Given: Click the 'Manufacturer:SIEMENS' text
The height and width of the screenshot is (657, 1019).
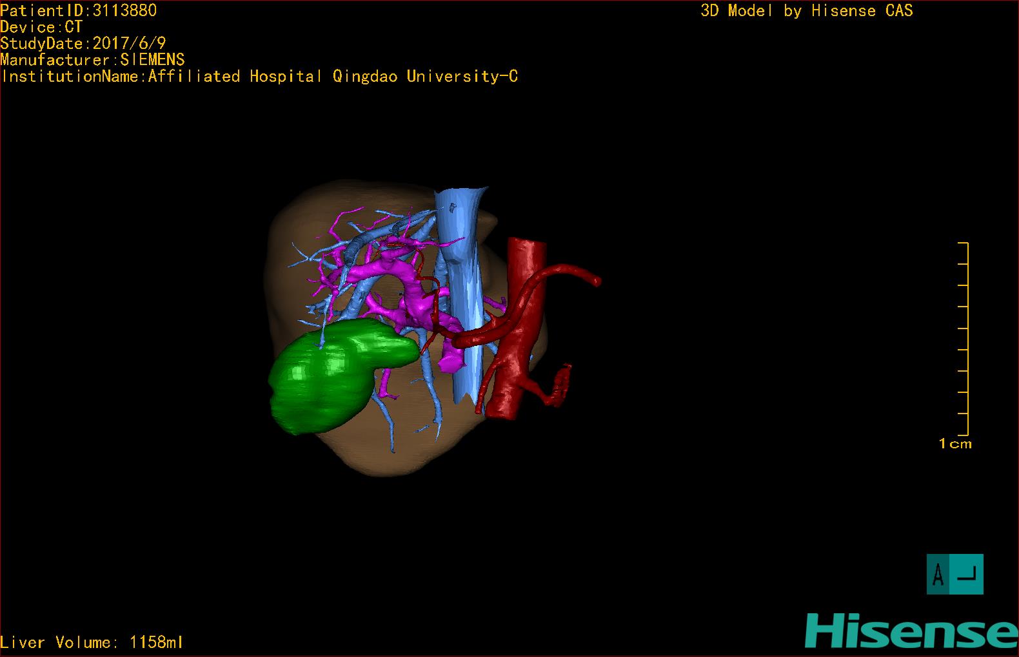Looking at the screenshot, I should (92, 60).
